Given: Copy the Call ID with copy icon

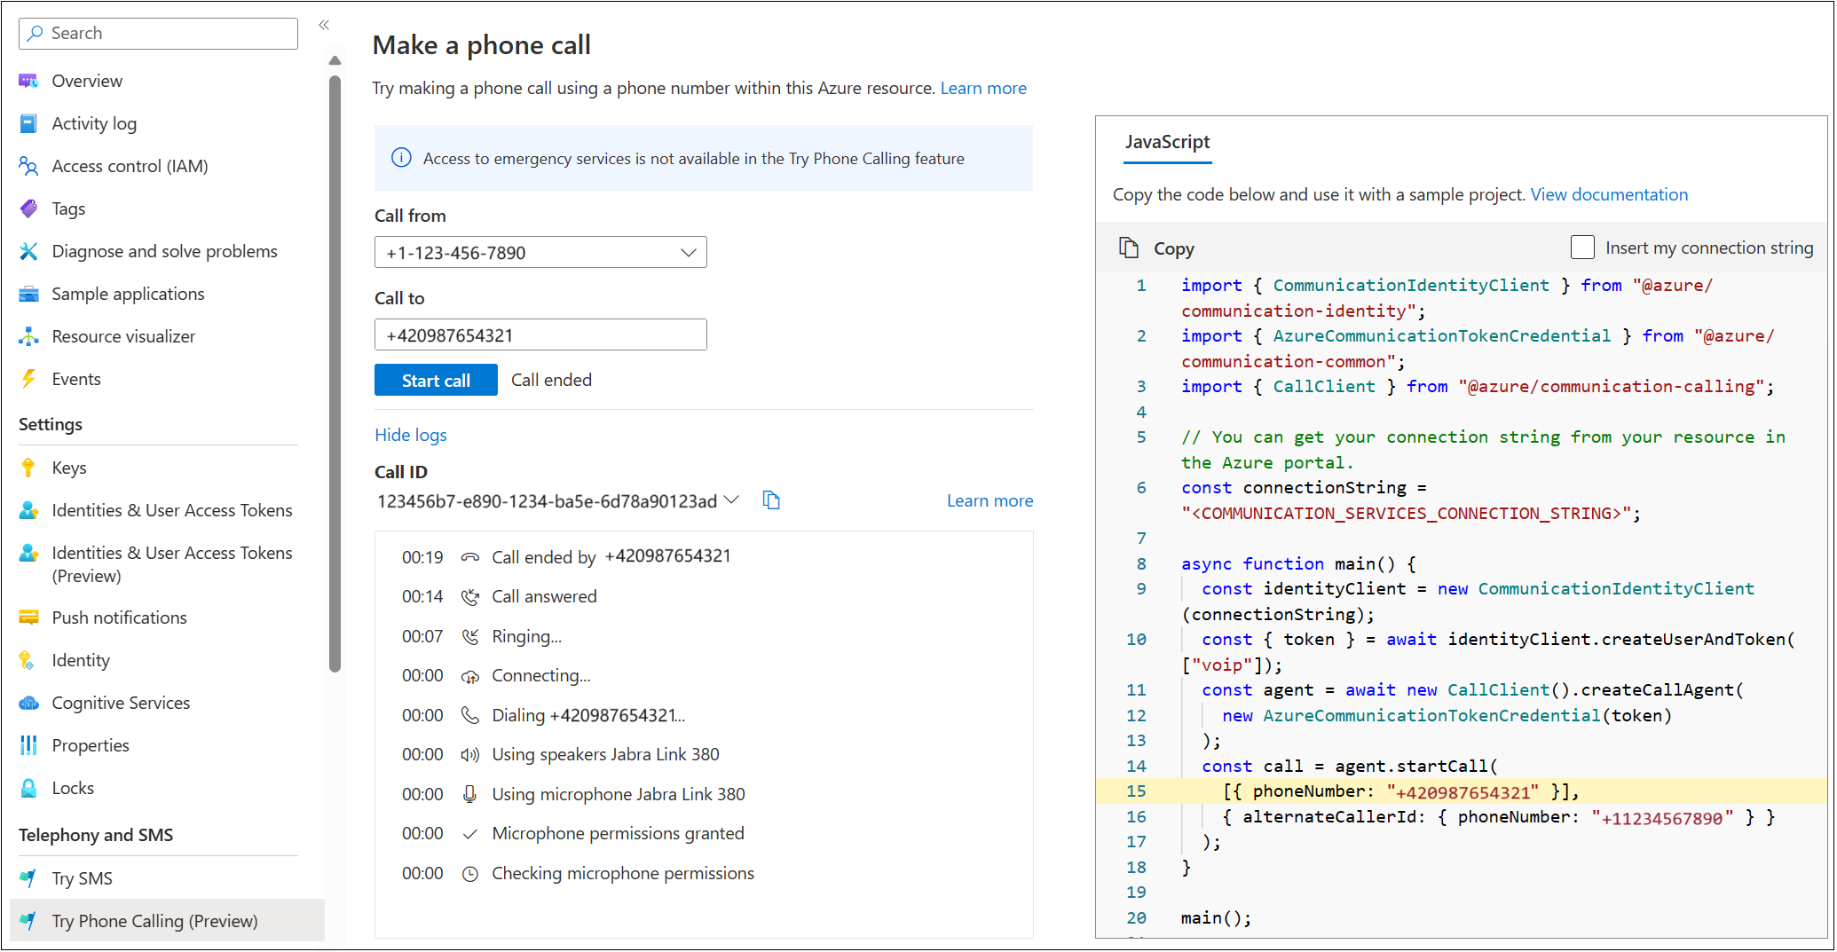Looking at the screenshot, I should point(771,500).
